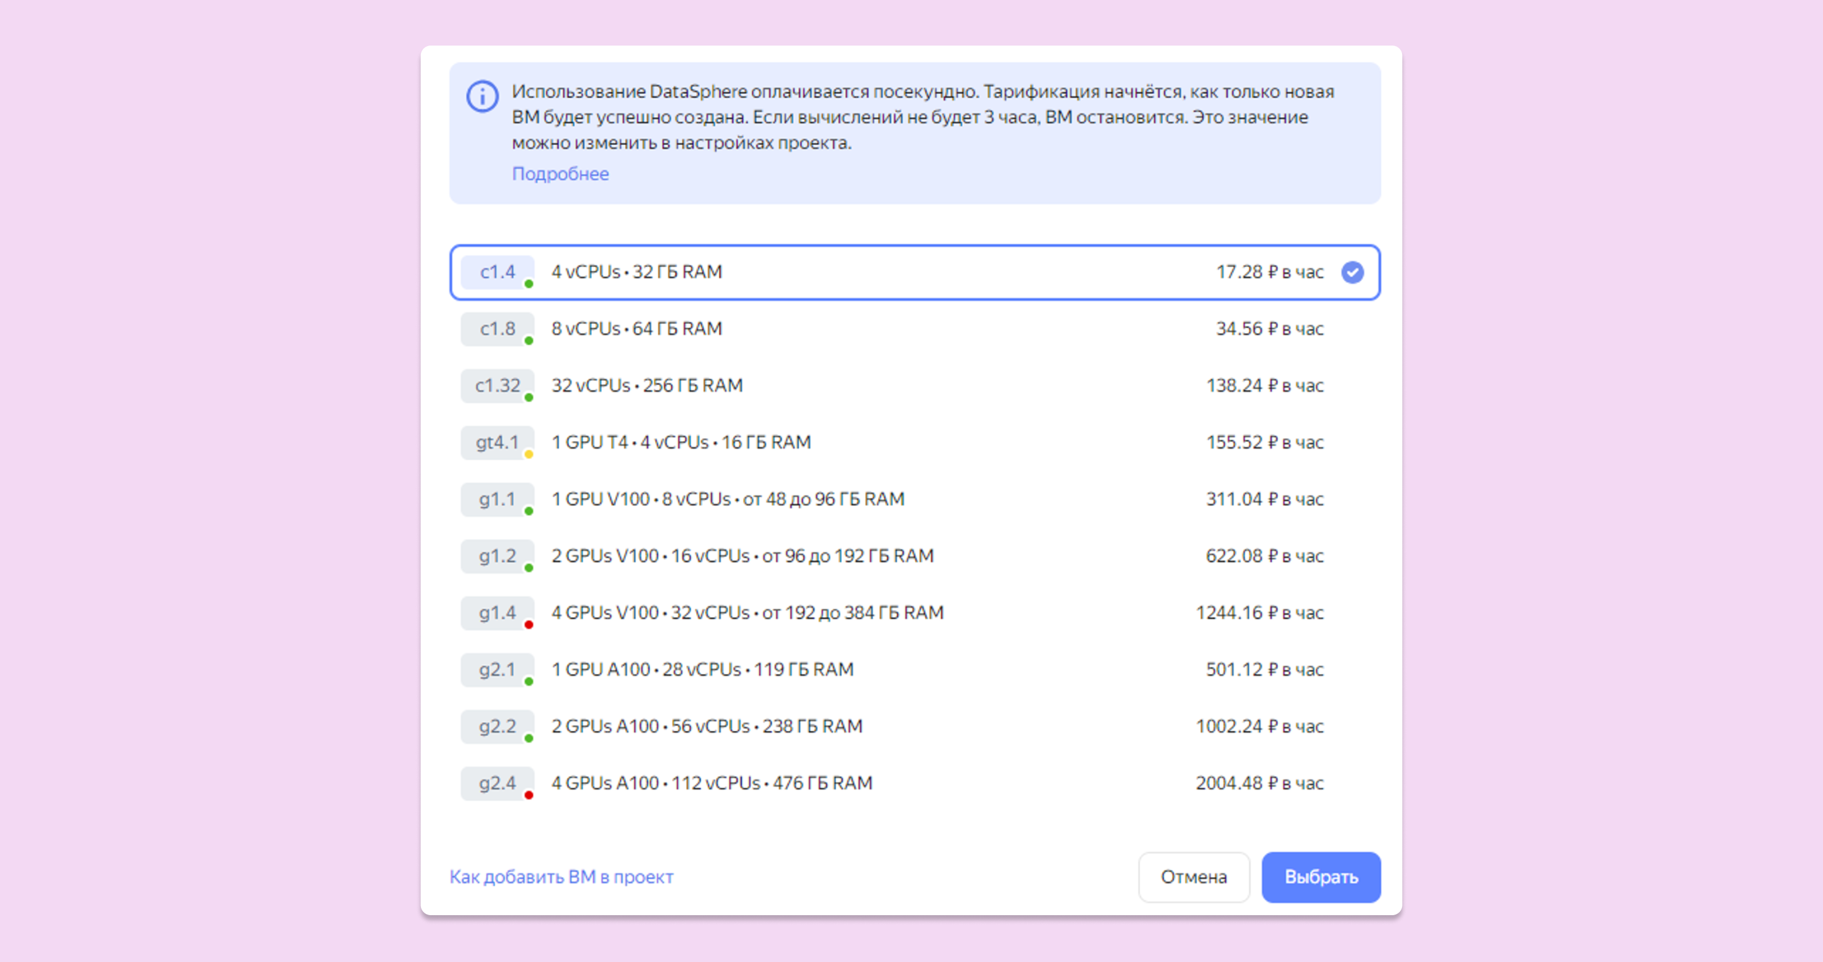
Task: Click the text 4 vCPUs • 32 ГБ RAM
Action: click(x=637, y=272)
